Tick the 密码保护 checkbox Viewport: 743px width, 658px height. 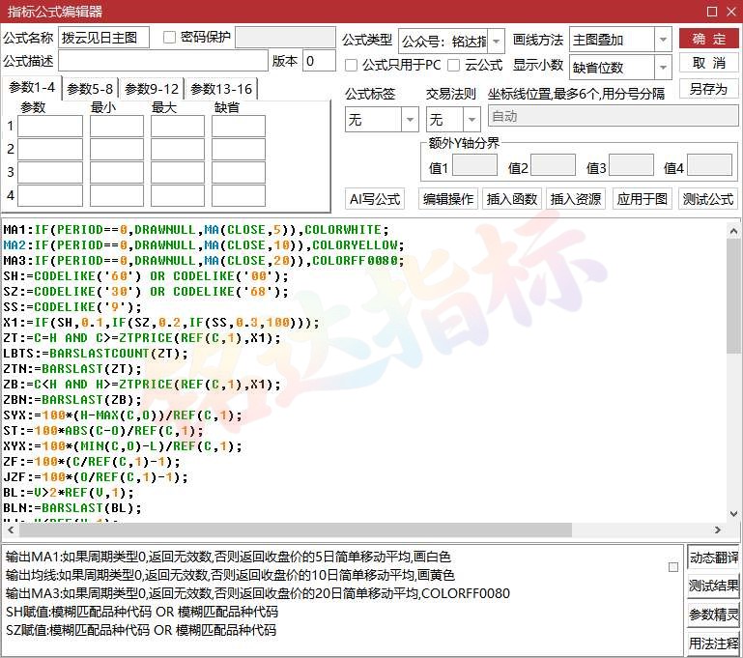tap(169, 38)
